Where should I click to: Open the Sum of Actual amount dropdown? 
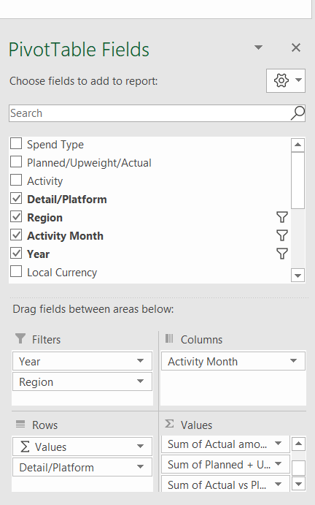click(279, 444)
